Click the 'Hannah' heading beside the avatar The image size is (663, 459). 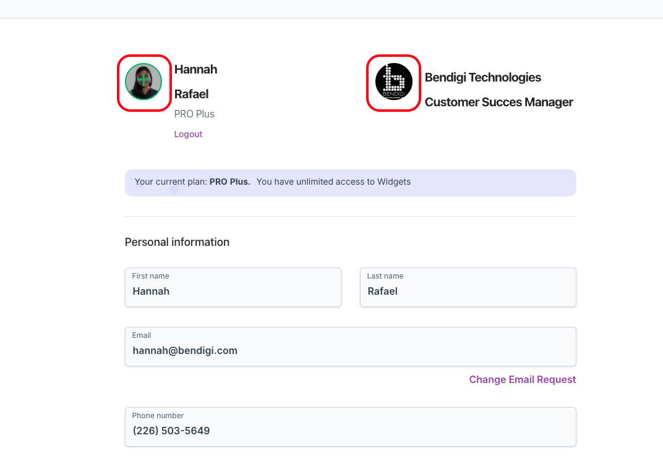tap(195, 69)
